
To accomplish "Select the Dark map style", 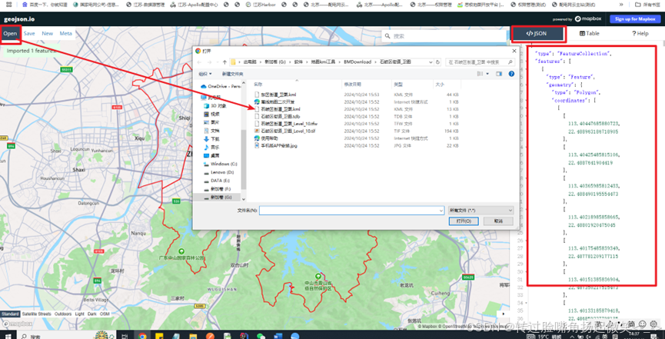I will pyautogui.click(x=92, y=314).
